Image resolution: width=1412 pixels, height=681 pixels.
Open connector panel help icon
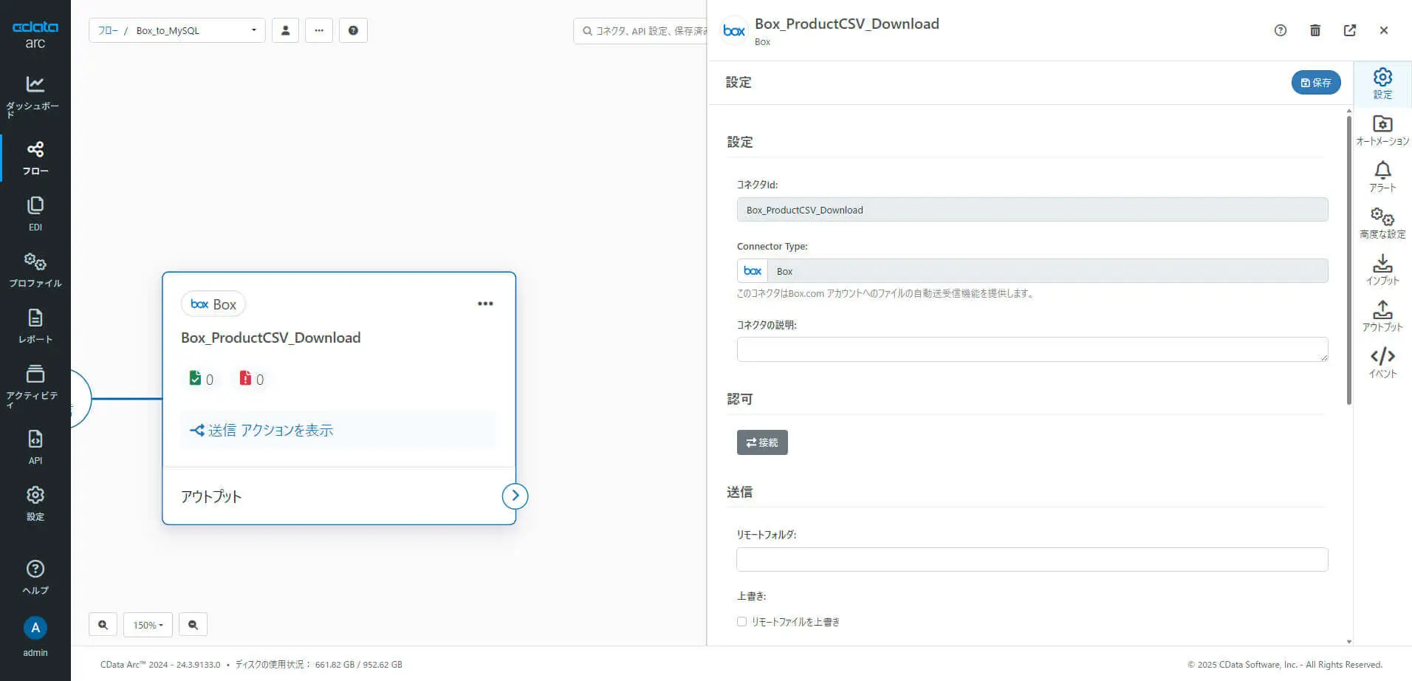pyautogui.click(x=1281, y=30)
